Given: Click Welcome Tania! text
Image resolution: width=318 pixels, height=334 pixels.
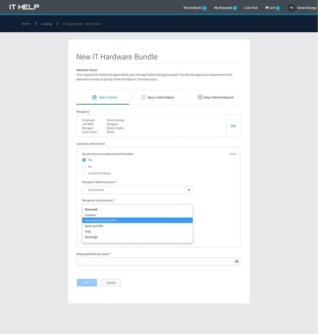Looking at the screenshot, I should click(87, 70).
